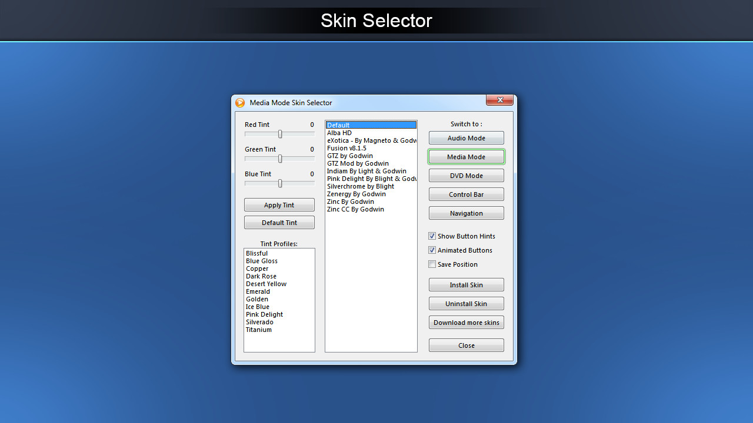This screenshot has width=753, height=423.
Task: Close the skin selector dialog
Action: point(466,345)
